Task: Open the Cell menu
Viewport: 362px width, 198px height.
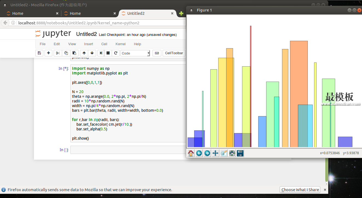Action: click(x=104, y=44)
